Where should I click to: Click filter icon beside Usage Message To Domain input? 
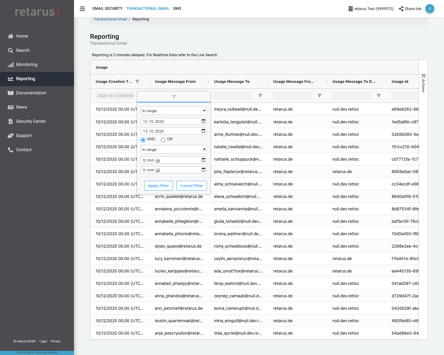pos(379,96)
